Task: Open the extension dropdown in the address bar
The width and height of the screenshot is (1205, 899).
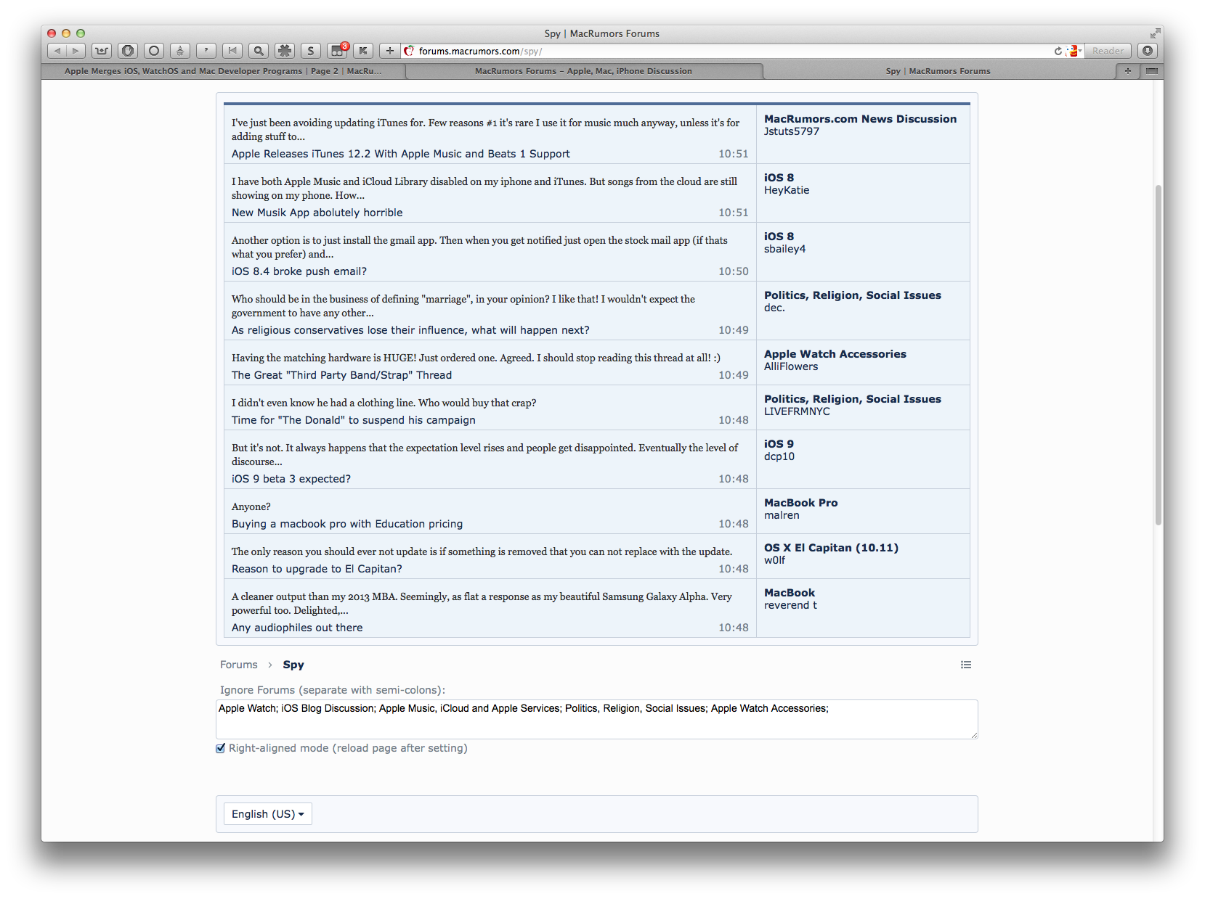Action: click(1075, 51)
